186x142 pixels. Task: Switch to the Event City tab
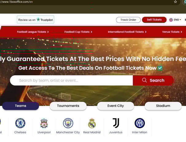[x=116, y=106]
